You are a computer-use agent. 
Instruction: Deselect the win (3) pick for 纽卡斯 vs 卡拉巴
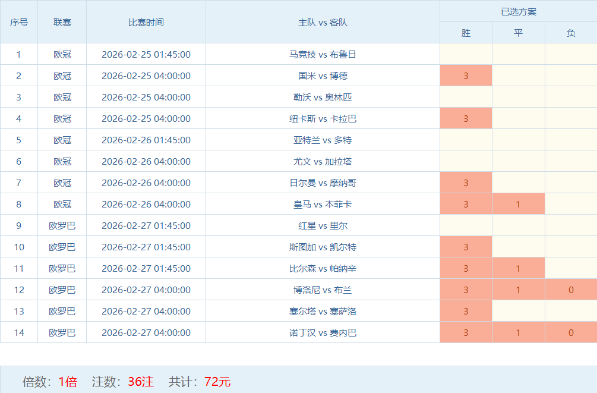point(466,118)
